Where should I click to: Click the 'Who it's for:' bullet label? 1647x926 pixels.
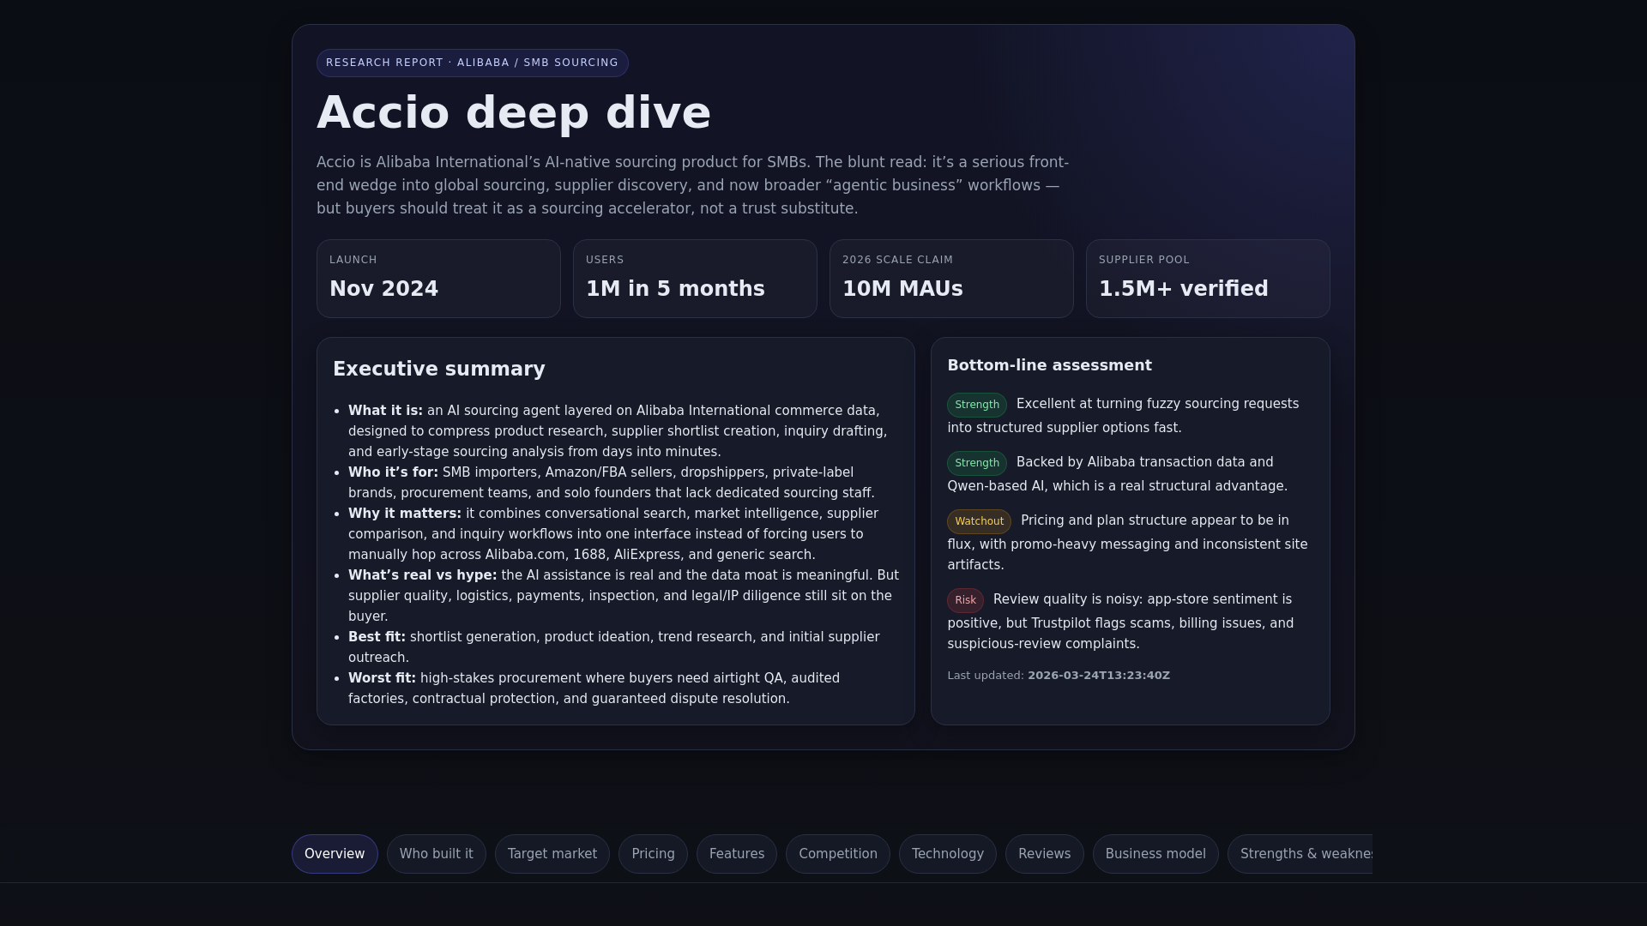click(x=393, y=472)
